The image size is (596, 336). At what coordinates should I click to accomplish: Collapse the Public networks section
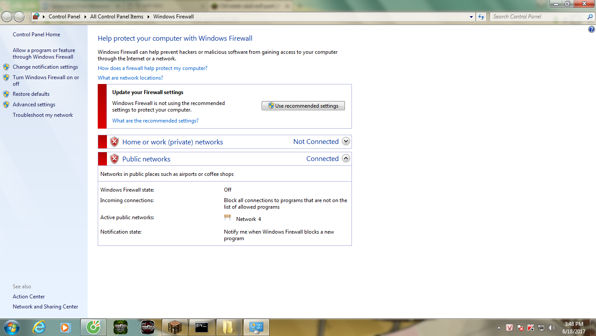click(x=346, y=158)
